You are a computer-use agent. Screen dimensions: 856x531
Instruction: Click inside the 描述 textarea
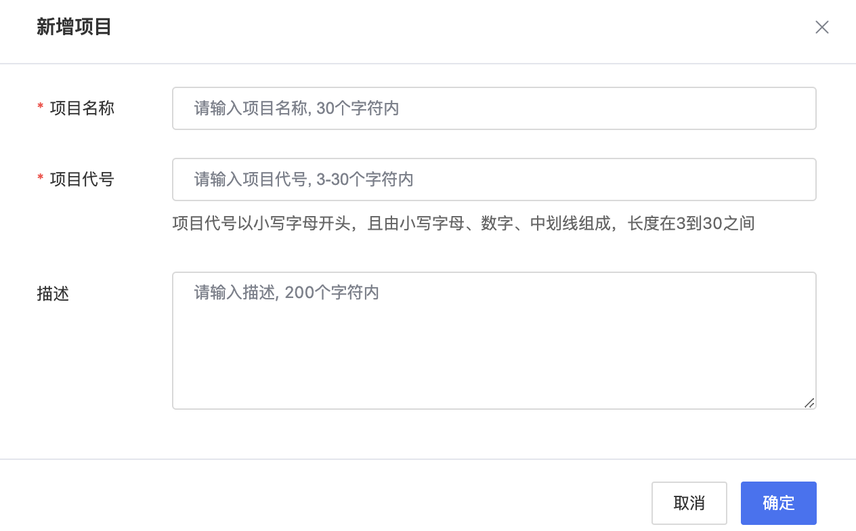click(494, 341)
